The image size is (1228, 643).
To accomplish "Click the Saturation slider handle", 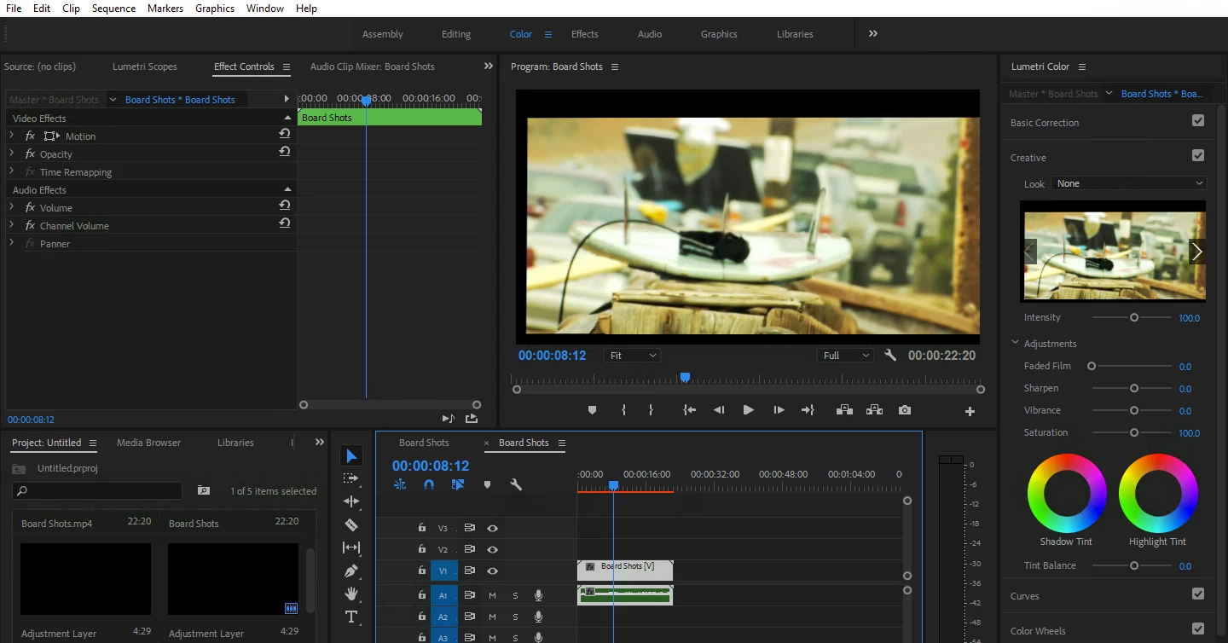I will click(x=1134, y=432).
